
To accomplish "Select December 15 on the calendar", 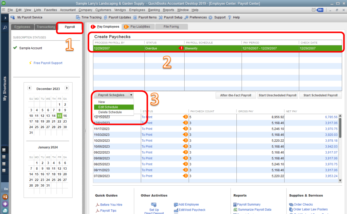I will (59, 116).
